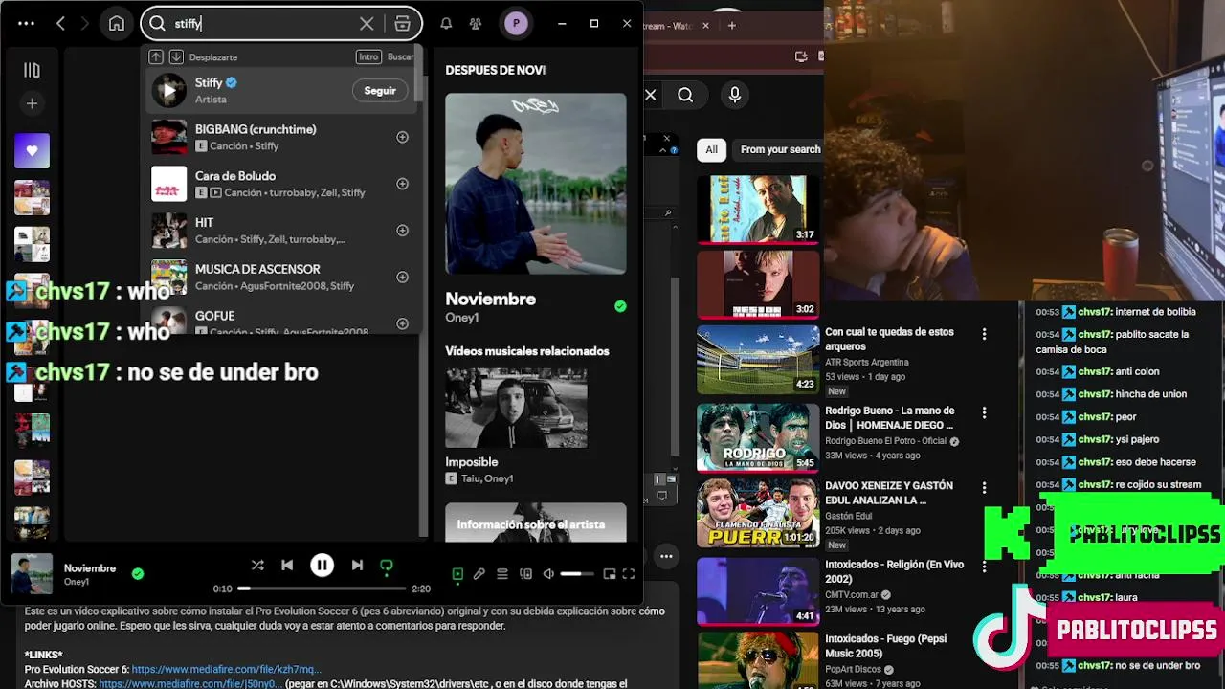This screenshot has width=1225, height=689.
Task: Toggle repeat mode
Action: tap(387, 566)
